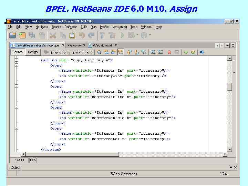Collapse the first copy element fold
This screenshot has width=248, height=186.
[x=17, y=65]
